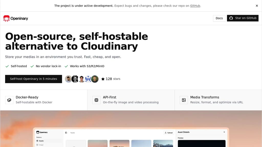Screen dimensions: 262x147
Task: Collapse the sidebar in the app preview
Action: tap(66, 132)
